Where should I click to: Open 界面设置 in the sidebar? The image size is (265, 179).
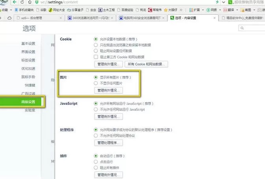pos(28,52)
